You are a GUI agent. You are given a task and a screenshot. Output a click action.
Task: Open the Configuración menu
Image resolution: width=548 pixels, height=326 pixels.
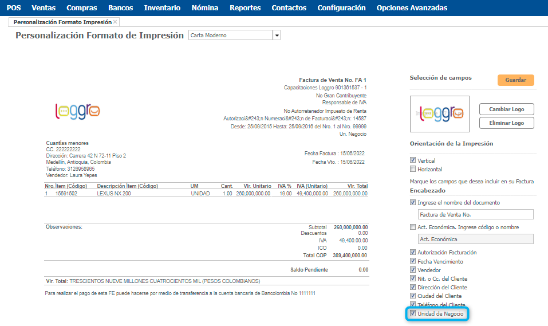[341, 8]
